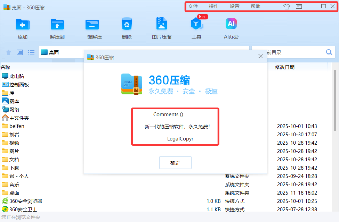Click the 解压到 (Extract to) icon

tap(57, 25)
